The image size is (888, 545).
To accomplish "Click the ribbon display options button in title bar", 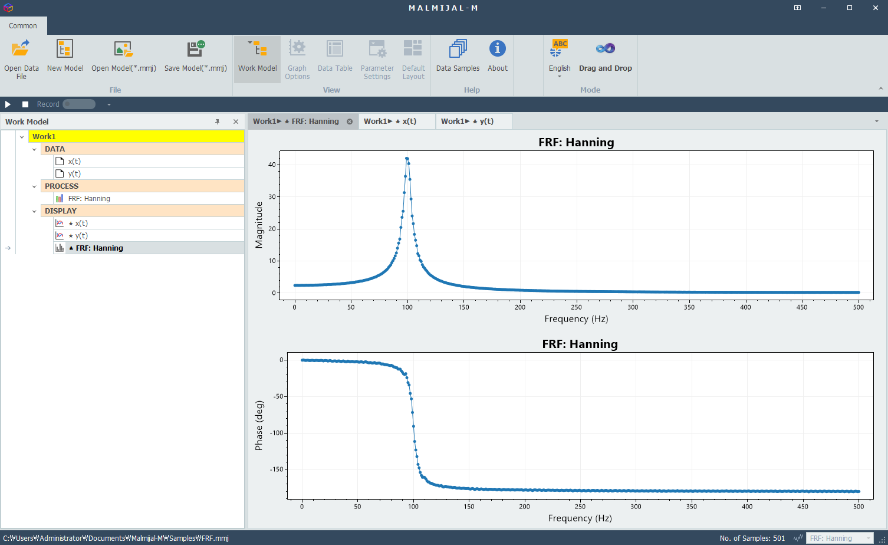I will pyautogui.click(x=797, y=8).
